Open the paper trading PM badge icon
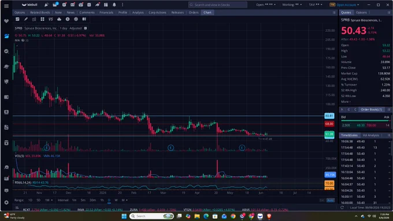Viewport: 393px width, 221px height. pyautogui.click(x=332, y=5)
